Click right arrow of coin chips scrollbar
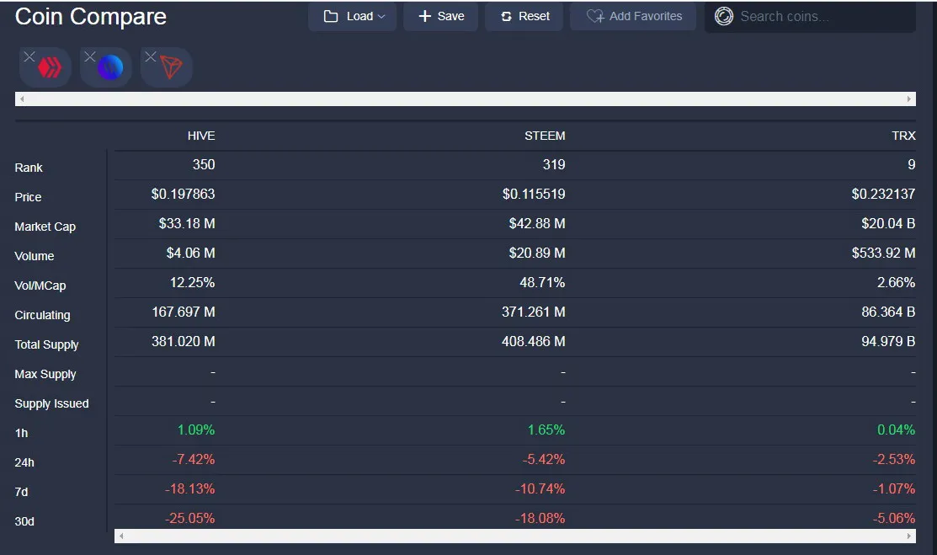 909,99
